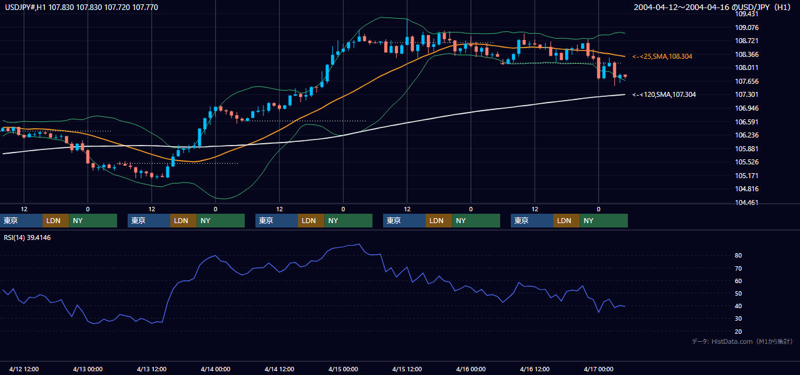Click the HistData.com data credit text
This screenshot has width=800, height=375.
[x=742, y=341]
